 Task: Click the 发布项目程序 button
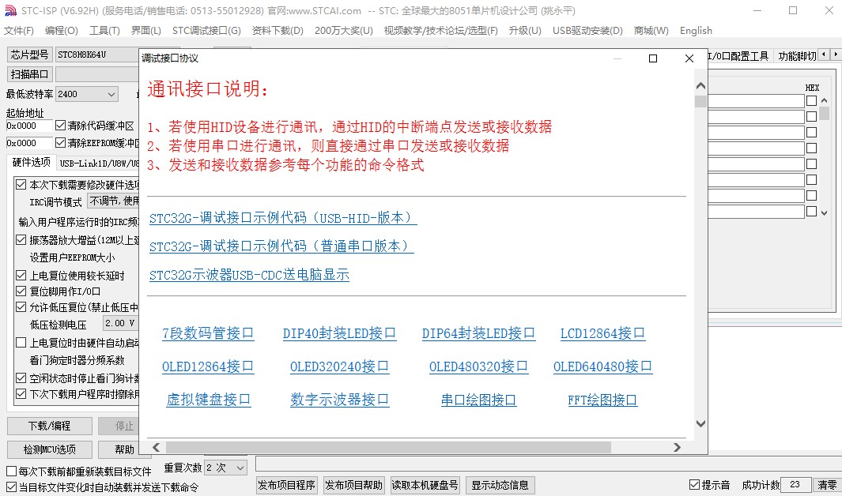point(287,485)
